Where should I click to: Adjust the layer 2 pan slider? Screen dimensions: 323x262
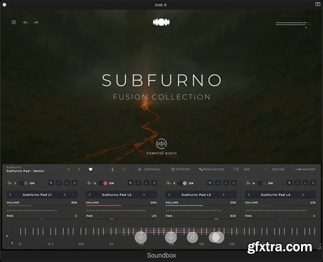[121, 219]
